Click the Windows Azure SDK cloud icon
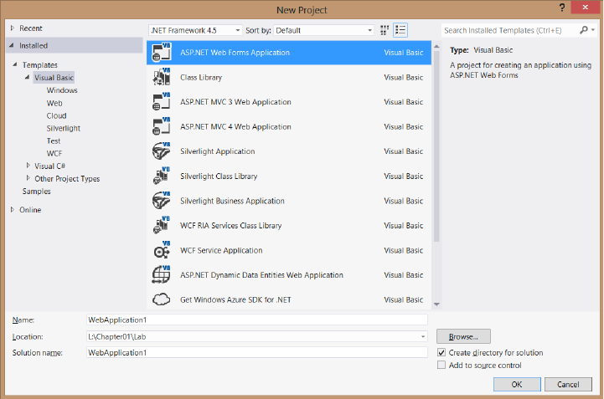 [x=162, y=299]
